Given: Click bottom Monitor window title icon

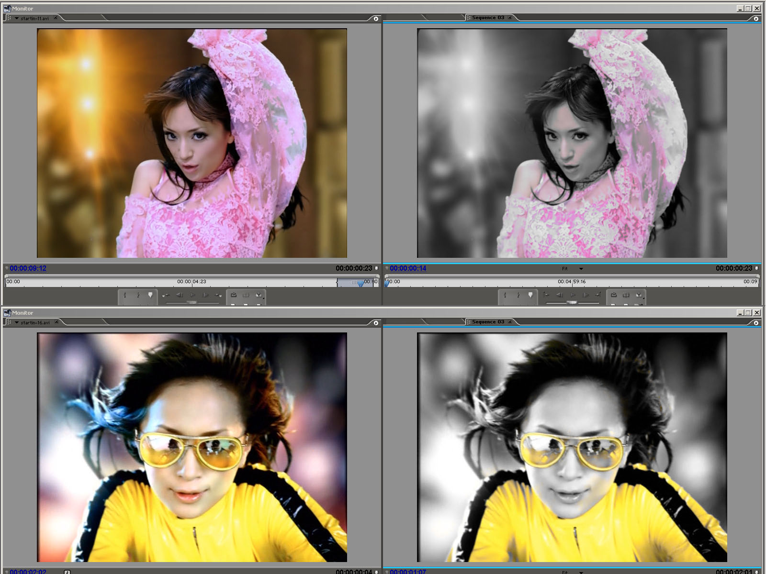Looking at the screenshot, I should tap(7, 313).
